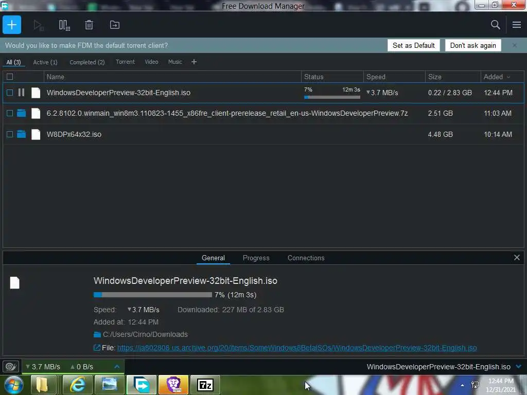Open Brave browser from taskbar
Screen dimensions: 527x395
click(x=173, y=385)
